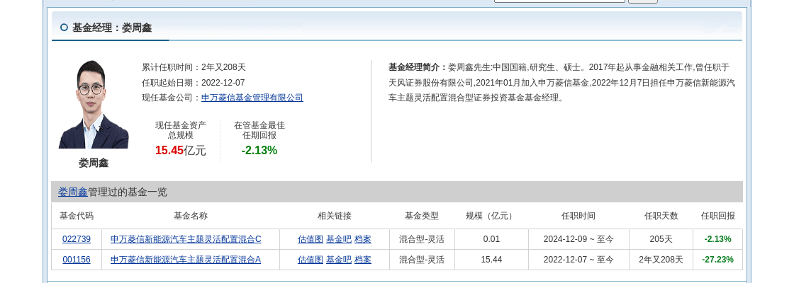Click the 2年又208天 cell in row 001156
Image resolution: width=794 pixels, height=283 pixels.
tap(661, 260)
